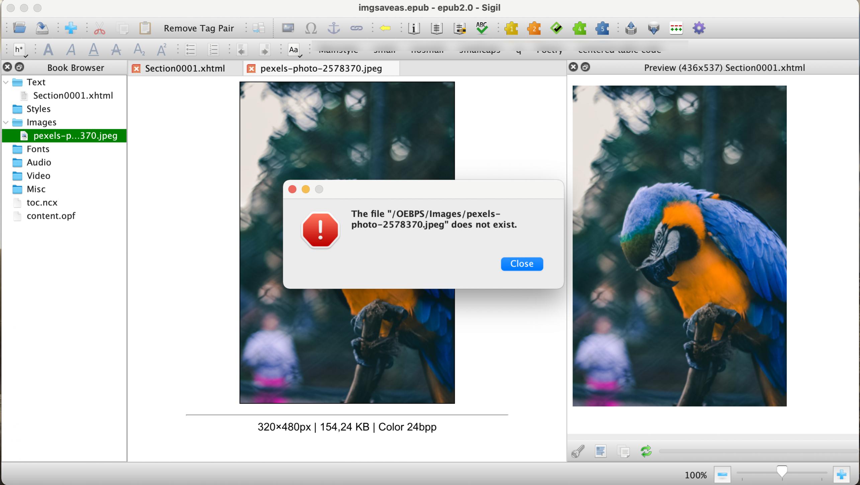Viewport: 860px width, 485px height.
Task: Select content.opf in Book Browser
Action: click(51, 216)
